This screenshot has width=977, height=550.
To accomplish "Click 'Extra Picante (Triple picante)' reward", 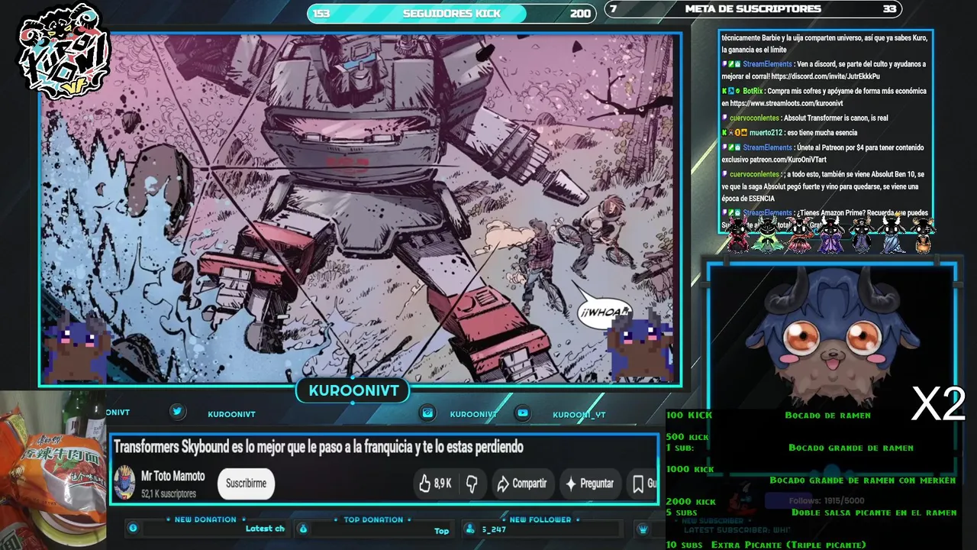I will point(788,545).
